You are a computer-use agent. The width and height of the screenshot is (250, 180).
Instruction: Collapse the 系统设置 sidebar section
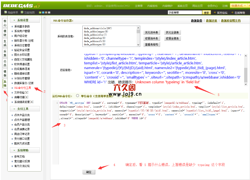tap(25, 20)
